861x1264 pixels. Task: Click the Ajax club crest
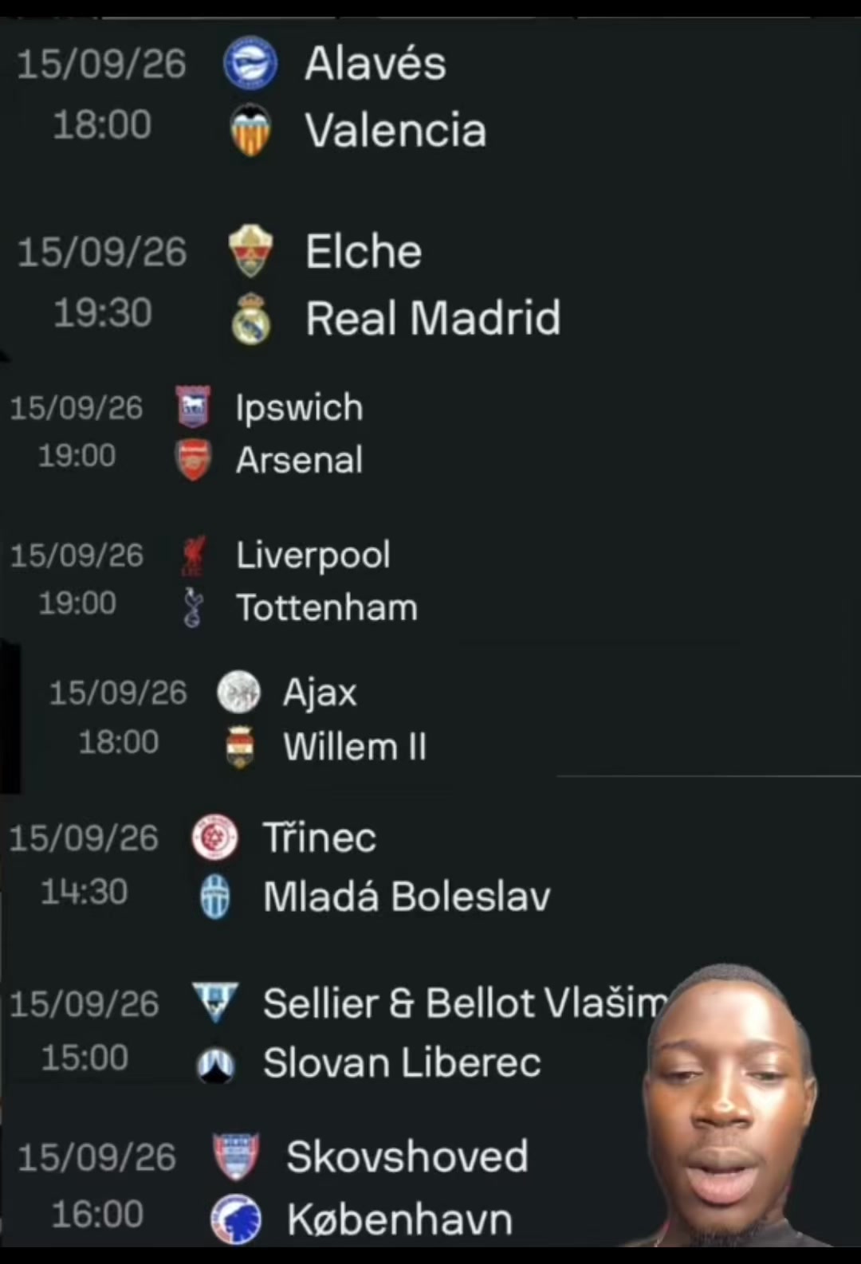[x=239, y=692]
